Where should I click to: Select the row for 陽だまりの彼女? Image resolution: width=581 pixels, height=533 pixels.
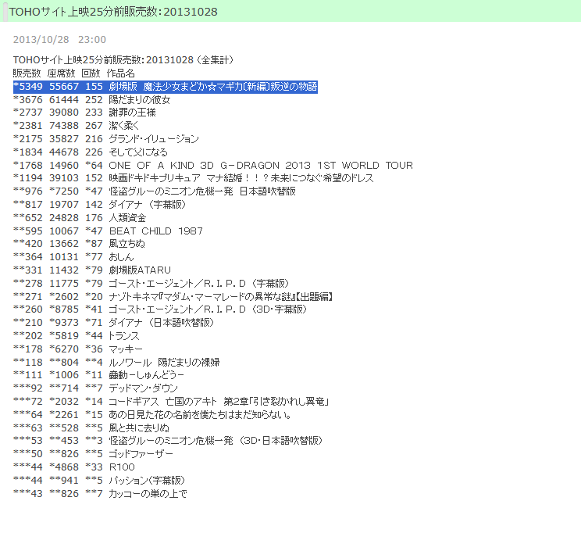coord(92,99)
